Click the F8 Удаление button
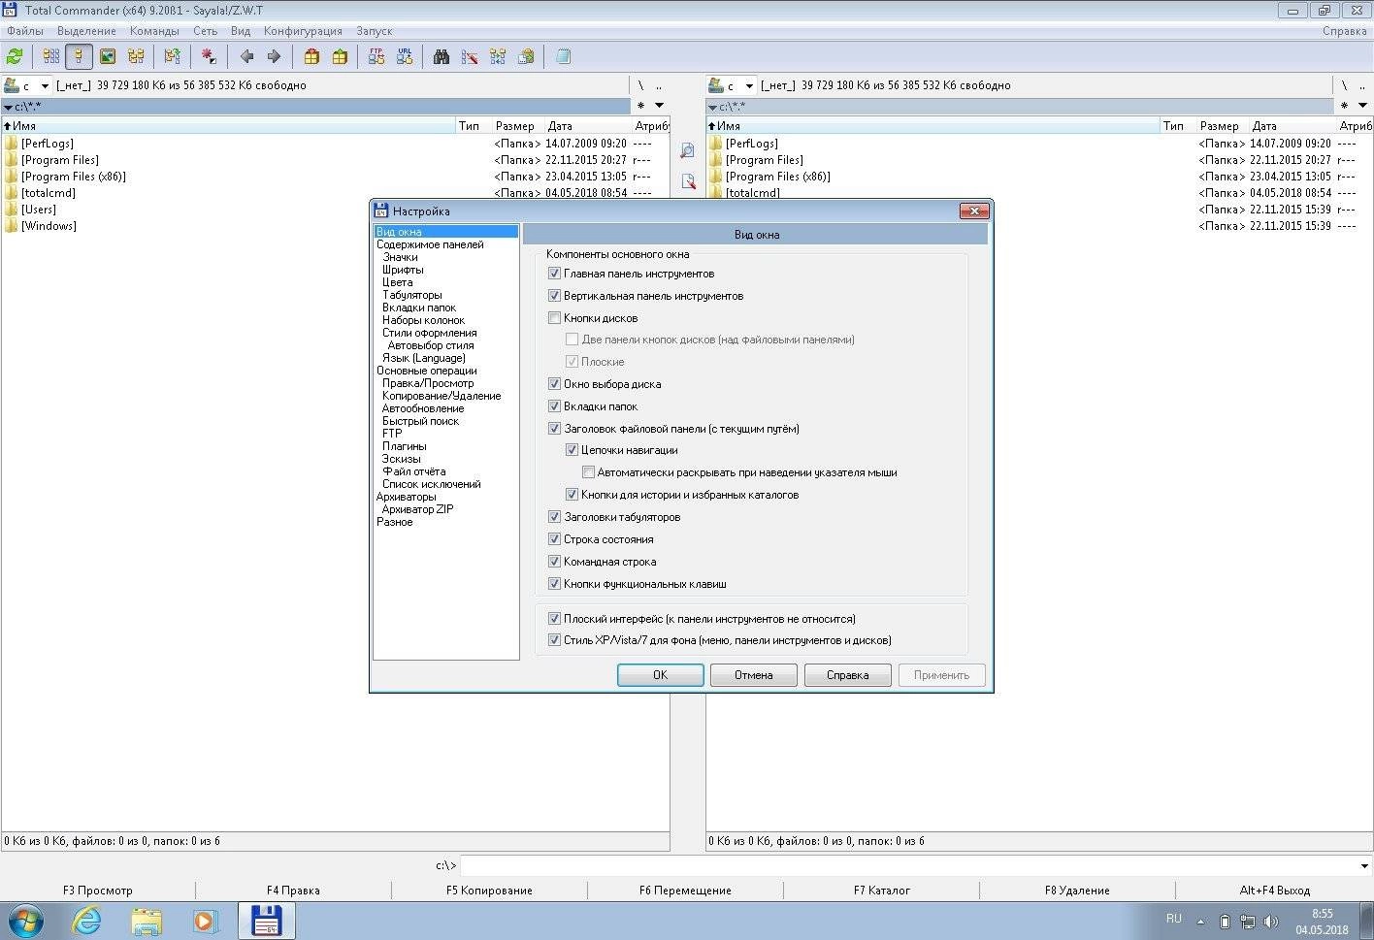The image size is (1374, 940). coord(1077,891)
